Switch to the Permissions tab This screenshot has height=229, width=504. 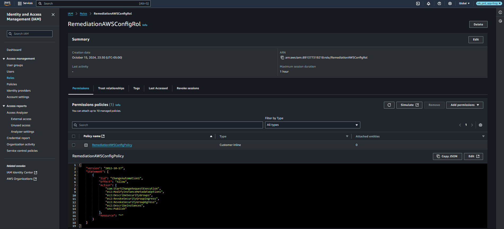tap(81, 88)
